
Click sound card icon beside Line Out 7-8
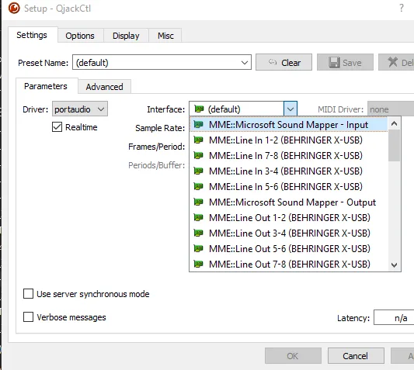pyautogui.click(x=198, y=264)
